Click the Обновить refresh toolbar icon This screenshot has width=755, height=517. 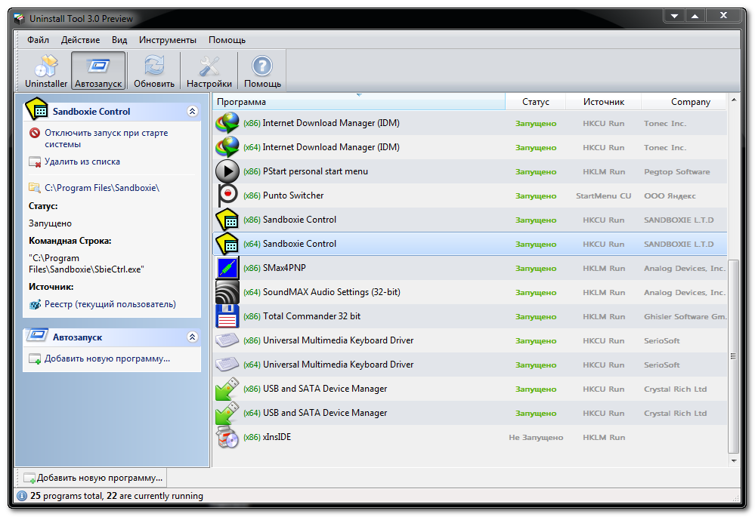[x=154, y=72]
